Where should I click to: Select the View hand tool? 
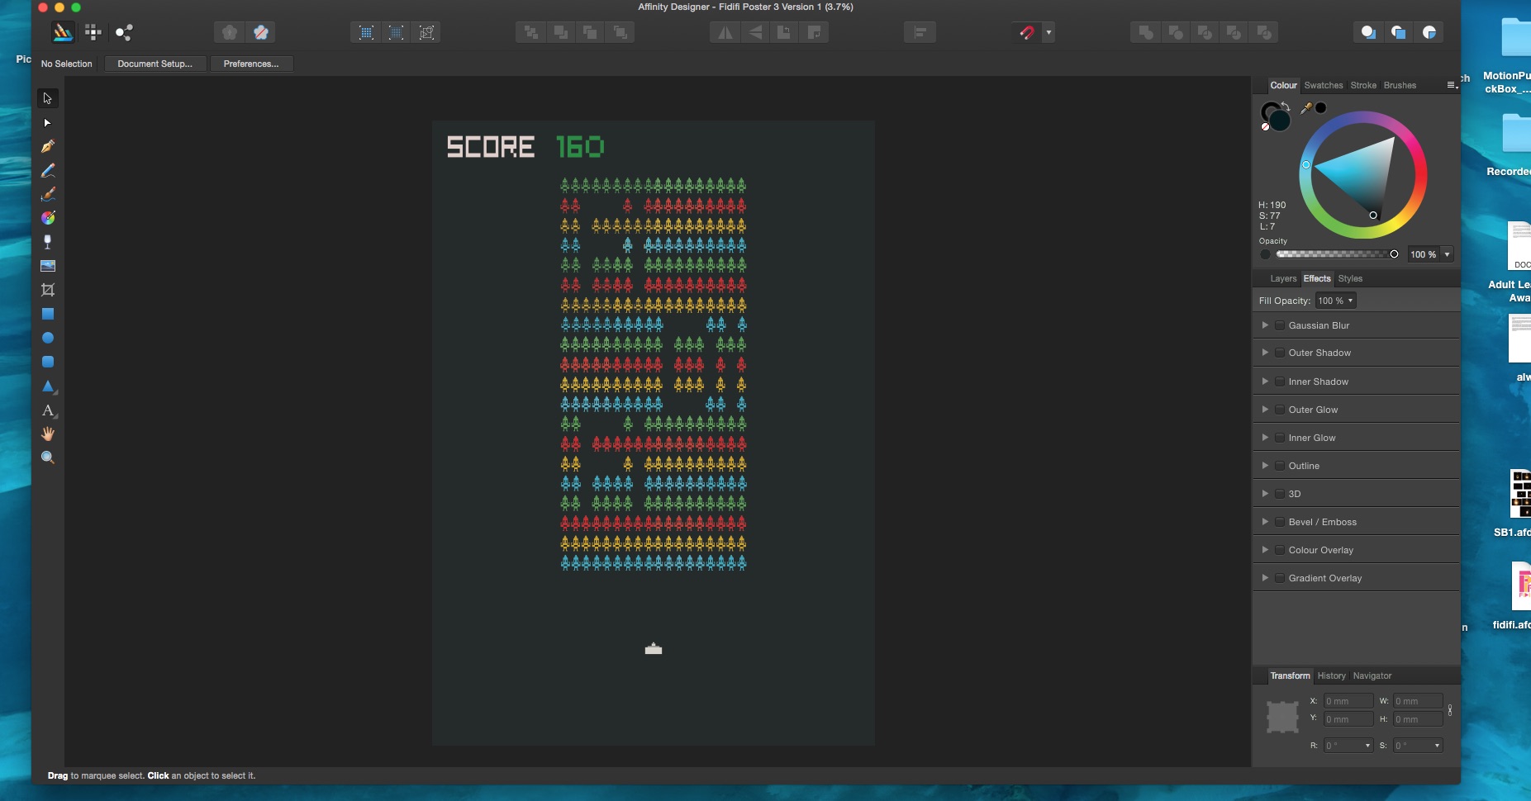coord(48,434)
